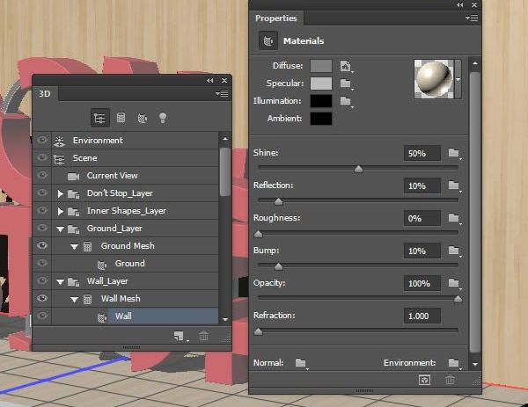Collapse the 3D panel with double arrows
The image size is (528, 407).
[x=209, y=80]
